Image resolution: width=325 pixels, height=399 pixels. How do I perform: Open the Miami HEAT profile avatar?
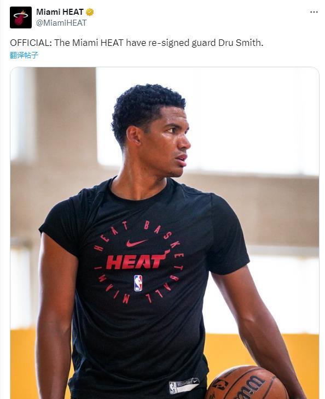pos(21,17)
